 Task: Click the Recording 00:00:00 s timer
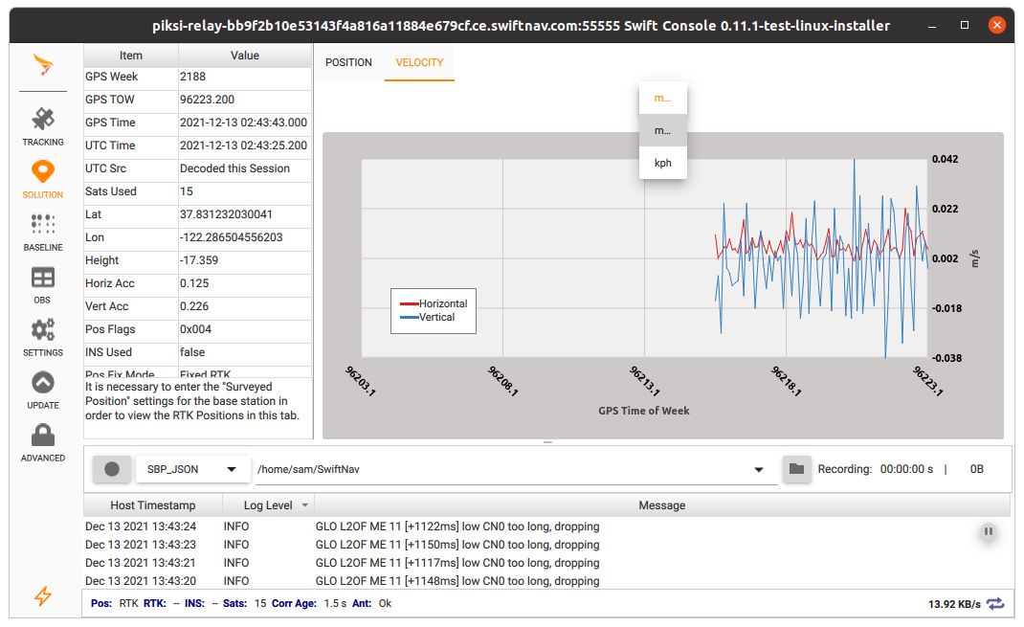pyautogui.click(x=875, y=469)
